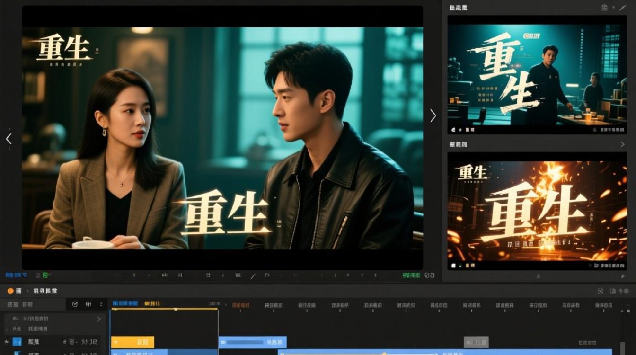Select the diagonal line tool under the preview

253,275
